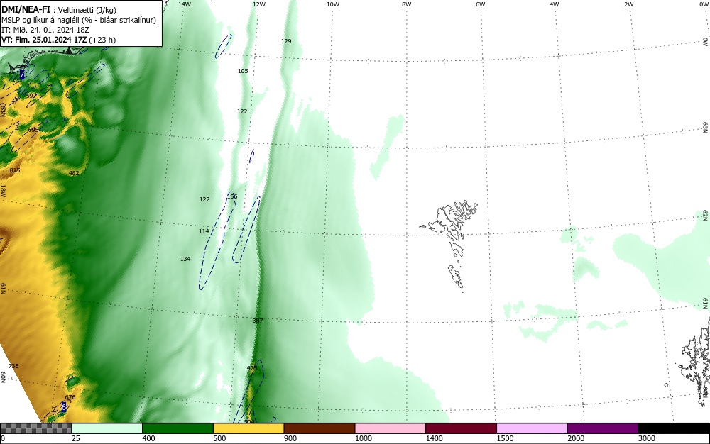Click the map value 695
The height and width of the screenshot is (444, 710).
[33, 130]
